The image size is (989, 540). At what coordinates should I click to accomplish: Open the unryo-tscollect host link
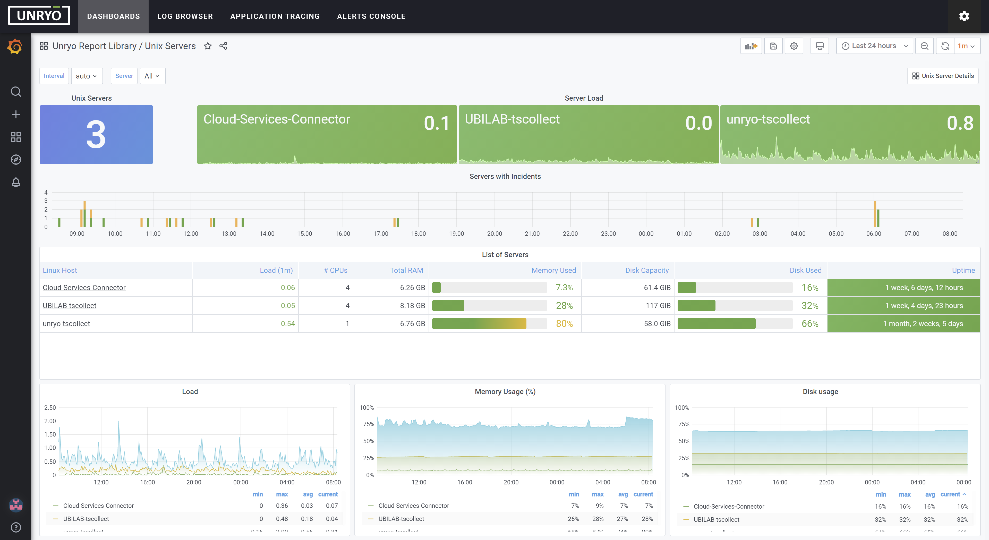click(x=66, y=324)
